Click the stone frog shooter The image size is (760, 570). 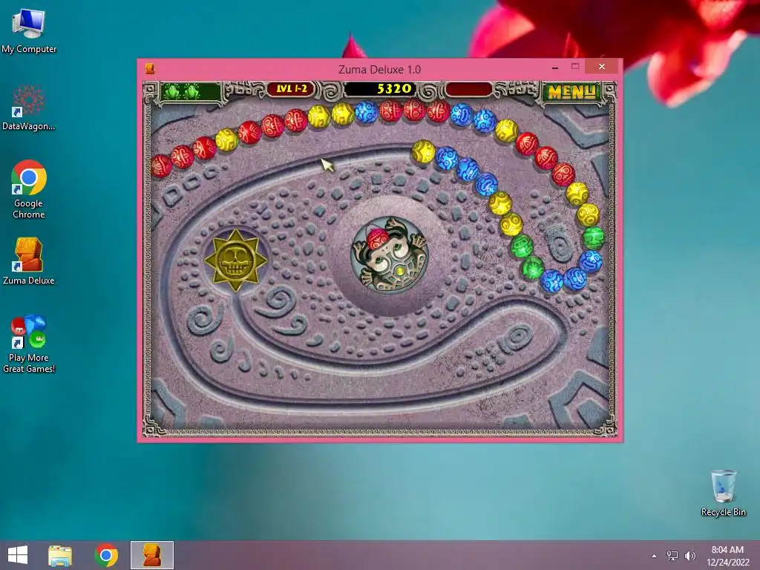[x=389, y=255]
